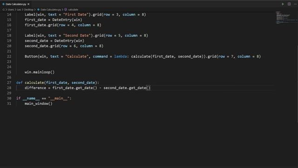
Task: Click the __name__ variable on line 30
Action: pyautogui.click(x=31, y=98)
